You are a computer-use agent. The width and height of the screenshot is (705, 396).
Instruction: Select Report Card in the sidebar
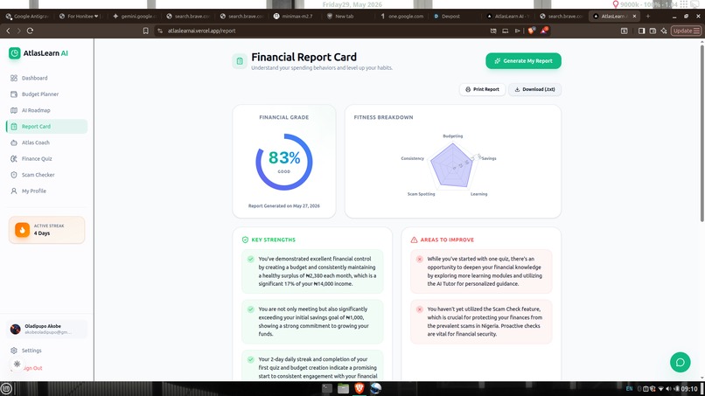click(x=46, y=126)
